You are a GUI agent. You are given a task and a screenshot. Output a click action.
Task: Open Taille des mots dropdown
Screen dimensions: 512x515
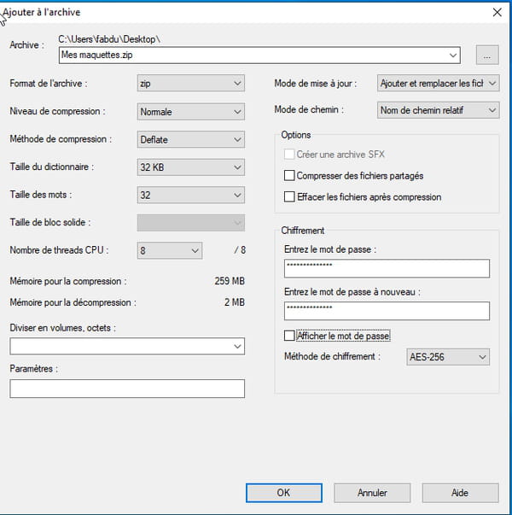point(190,195)
